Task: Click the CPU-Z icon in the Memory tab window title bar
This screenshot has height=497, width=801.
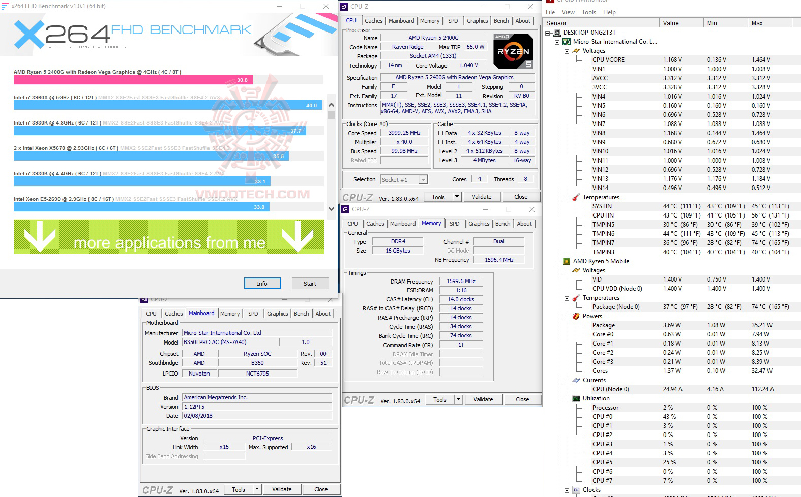Action: coord(346,209)
